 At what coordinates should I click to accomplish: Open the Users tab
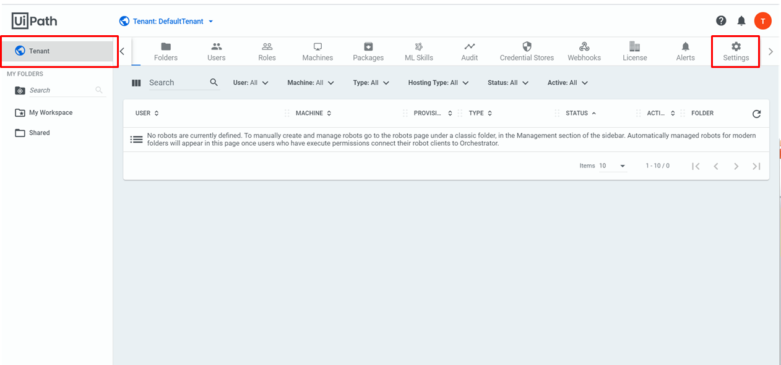point(217,51)
